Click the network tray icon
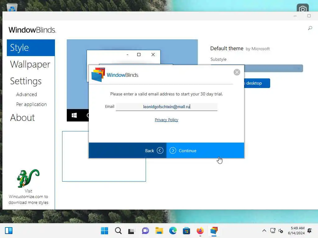Image resolution: width=318 pixels, height=238 pixels. click(273, 231)
